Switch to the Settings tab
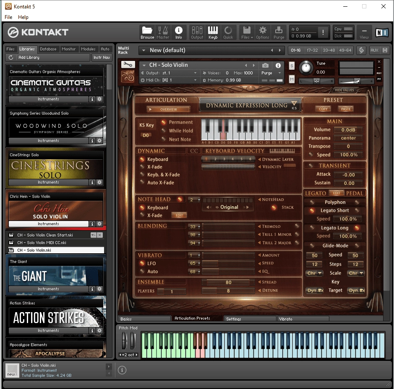This screenshot has width=394, height=389. 250,319
